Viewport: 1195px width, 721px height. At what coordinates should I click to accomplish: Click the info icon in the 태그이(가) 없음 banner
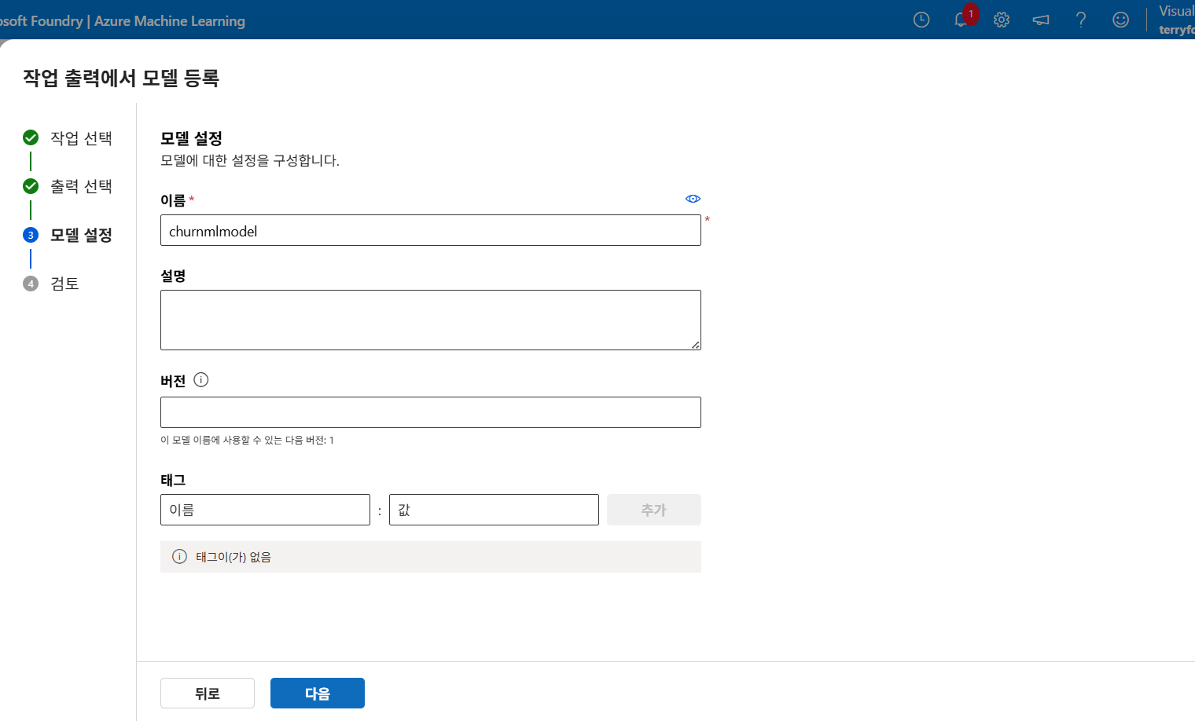coord(179,556)
